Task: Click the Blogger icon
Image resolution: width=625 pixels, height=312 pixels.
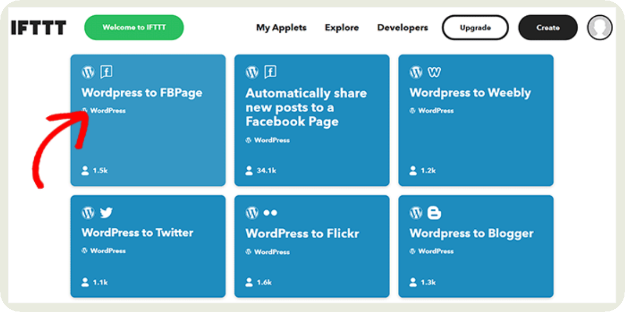Action: pyautogui.click(x=434, y=213)
